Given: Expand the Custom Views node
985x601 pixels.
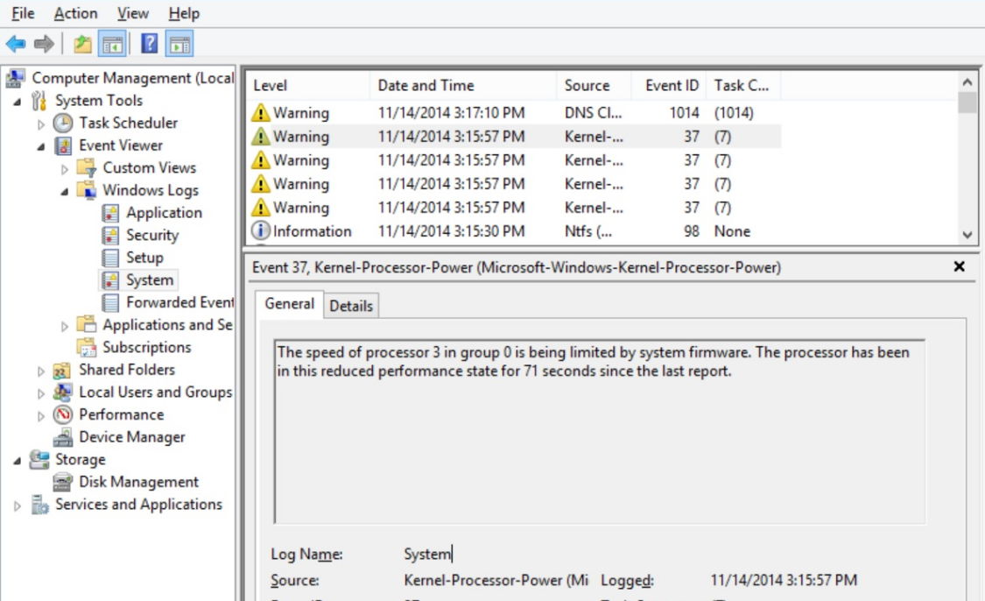Looking at the screenshot, I should pyautogui.click(x=64, y=169).
